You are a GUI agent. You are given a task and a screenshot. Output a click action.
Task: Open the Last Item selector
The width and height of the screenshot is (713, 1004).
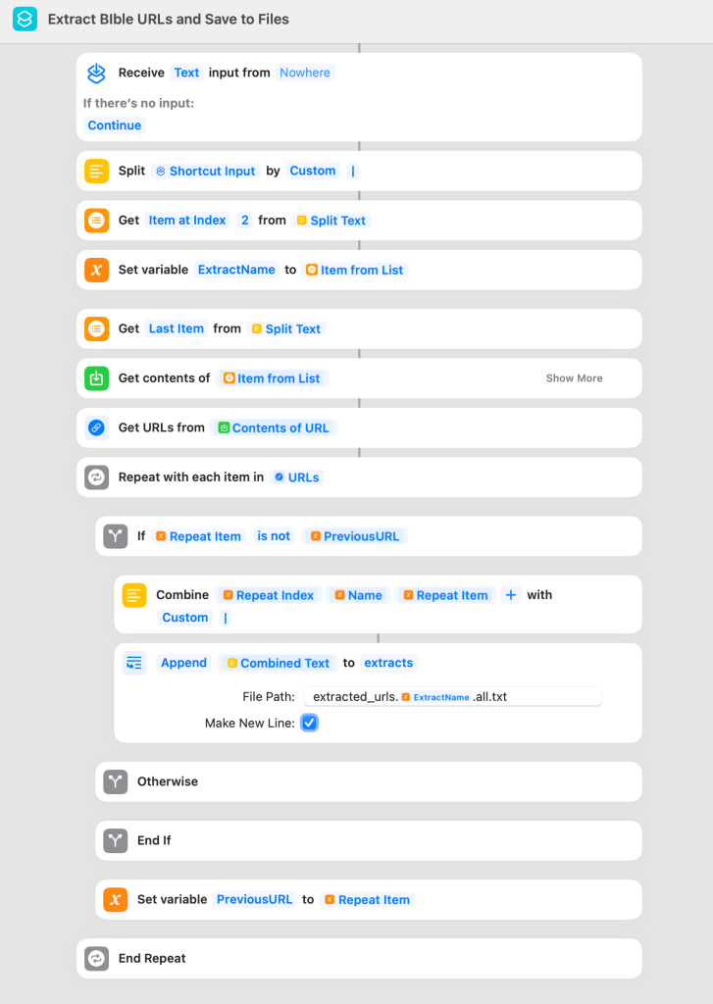point(177,328)
